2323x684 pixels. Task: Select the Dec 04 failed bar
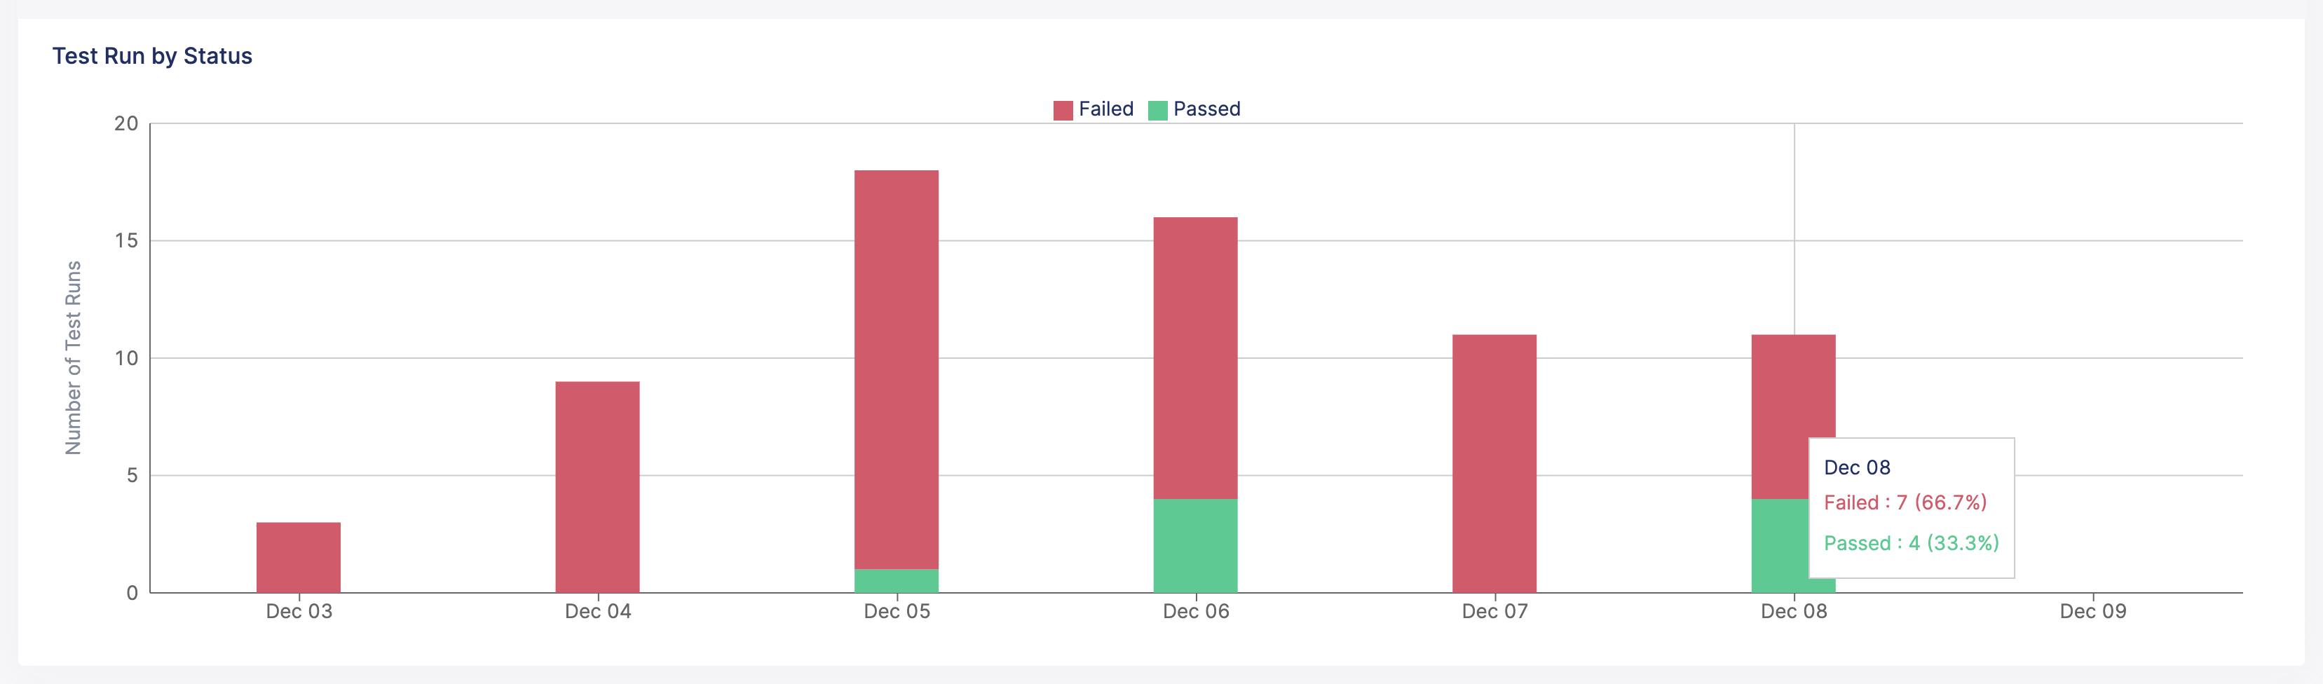597,486
